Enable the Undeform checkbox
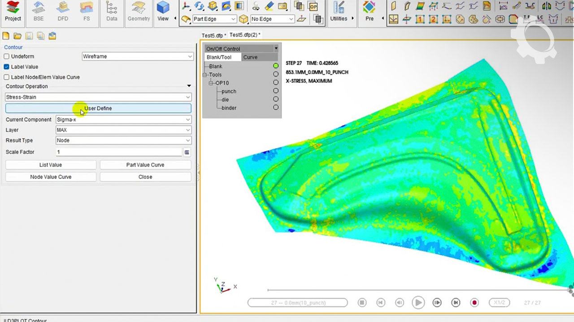This screenshot has height=322, width=574. point(7,56)
